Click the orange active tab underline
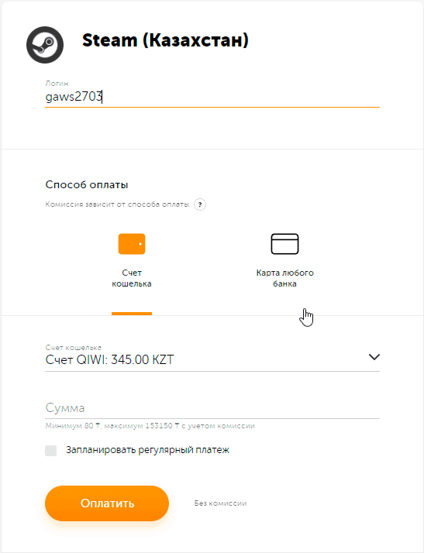The image size is (424, 553). 132,314
